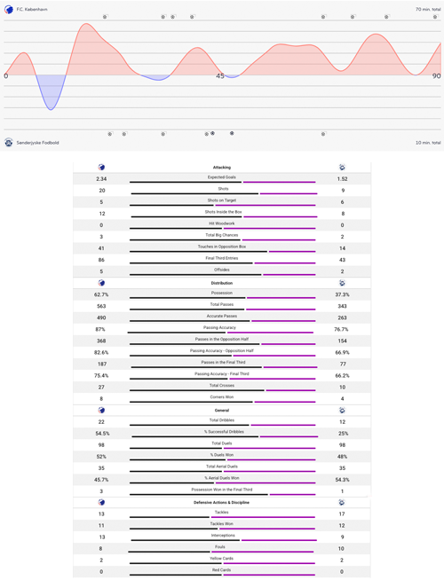
Task: Click Touches in Opposition Box value 41
Action: click(101, 248)
